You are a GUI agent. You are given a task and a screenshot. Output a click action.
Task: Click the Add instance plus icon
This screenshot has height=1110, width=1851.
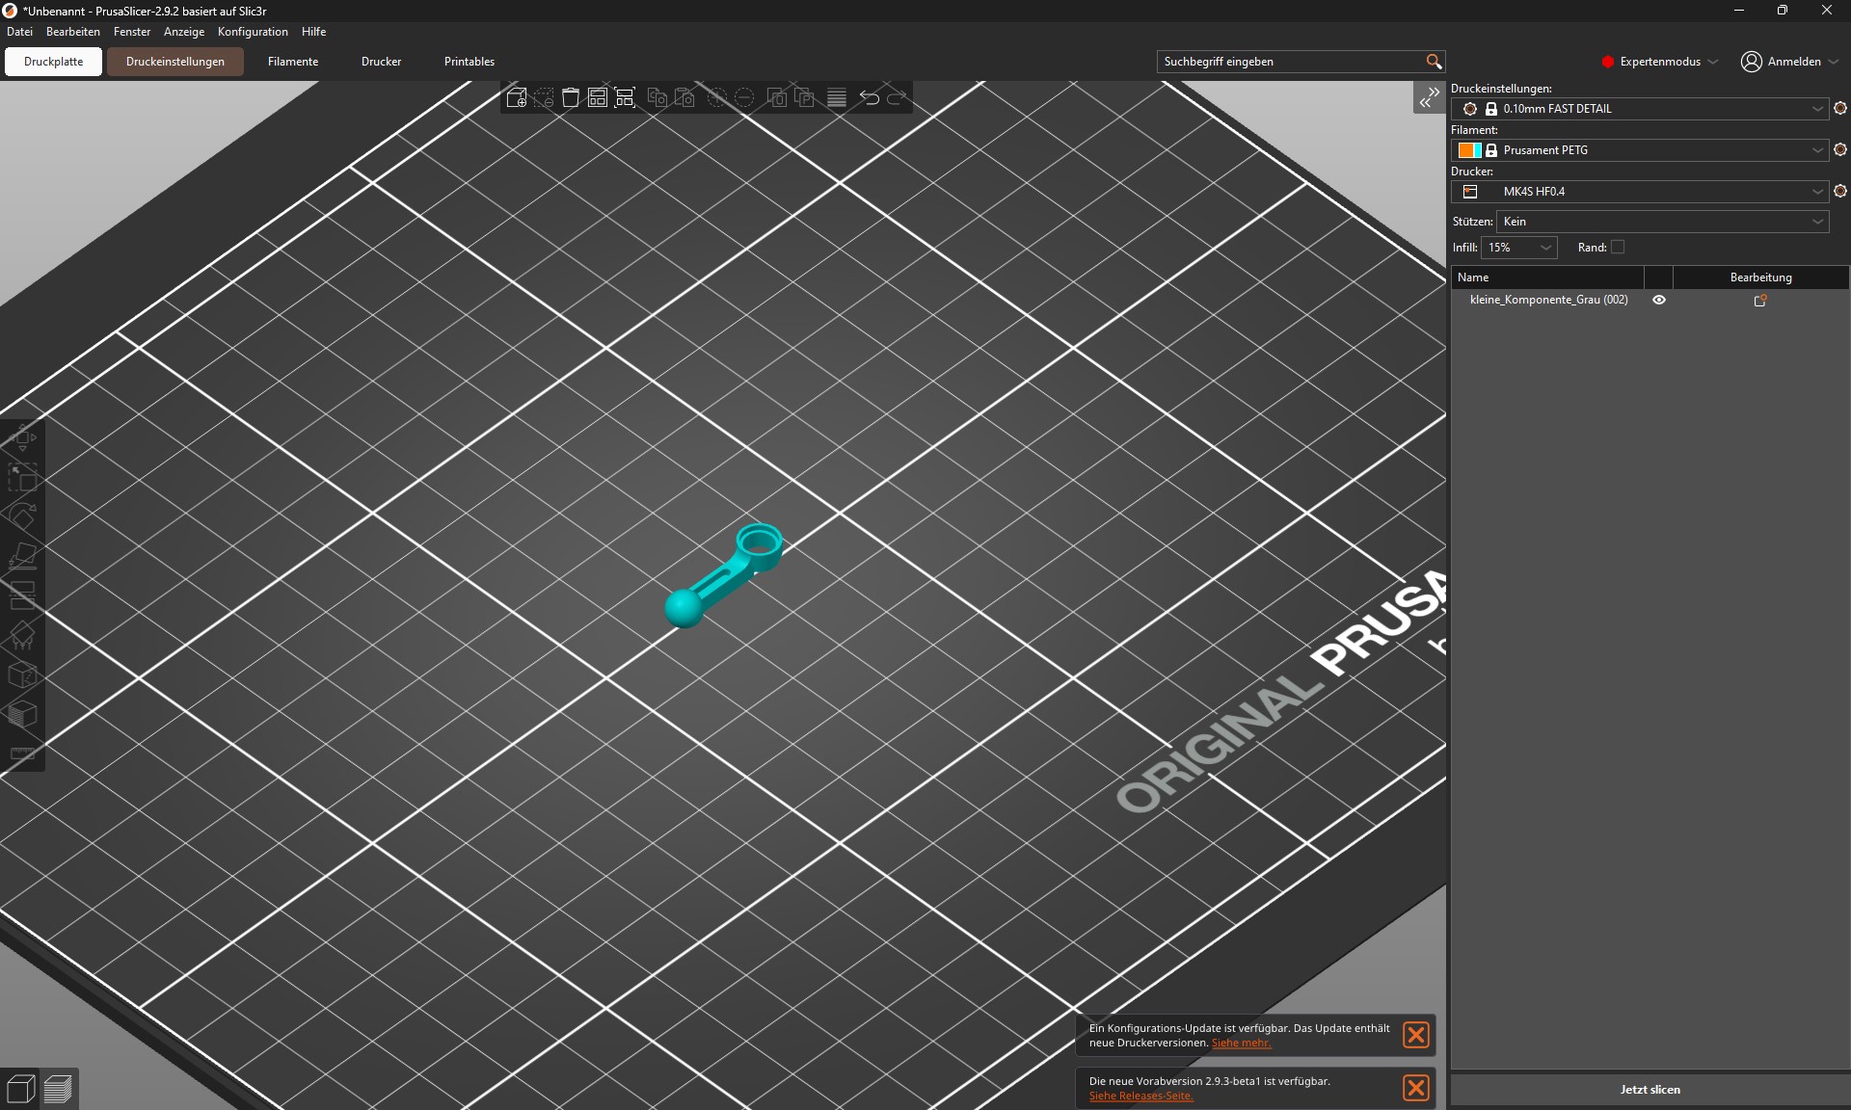pyautogui.click(x=717, y=97)
